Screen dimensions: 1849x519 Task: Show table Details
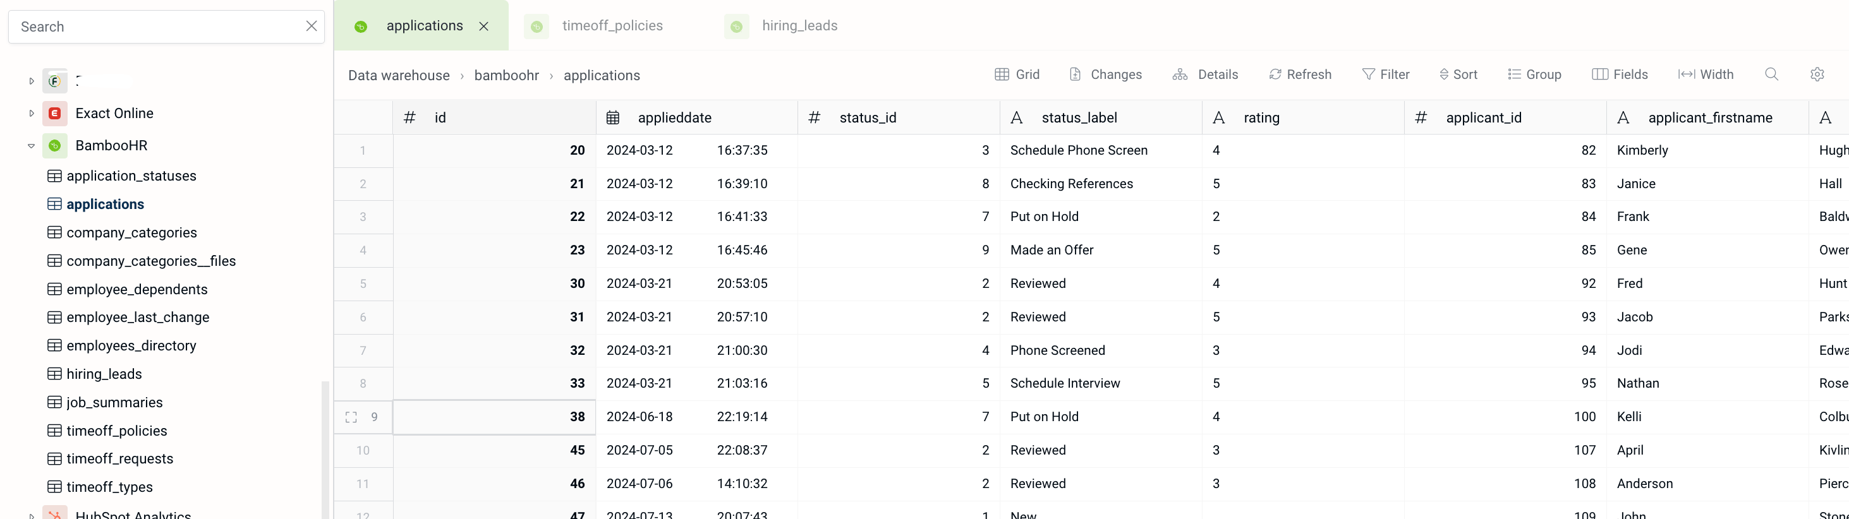tap(1205, 75)
